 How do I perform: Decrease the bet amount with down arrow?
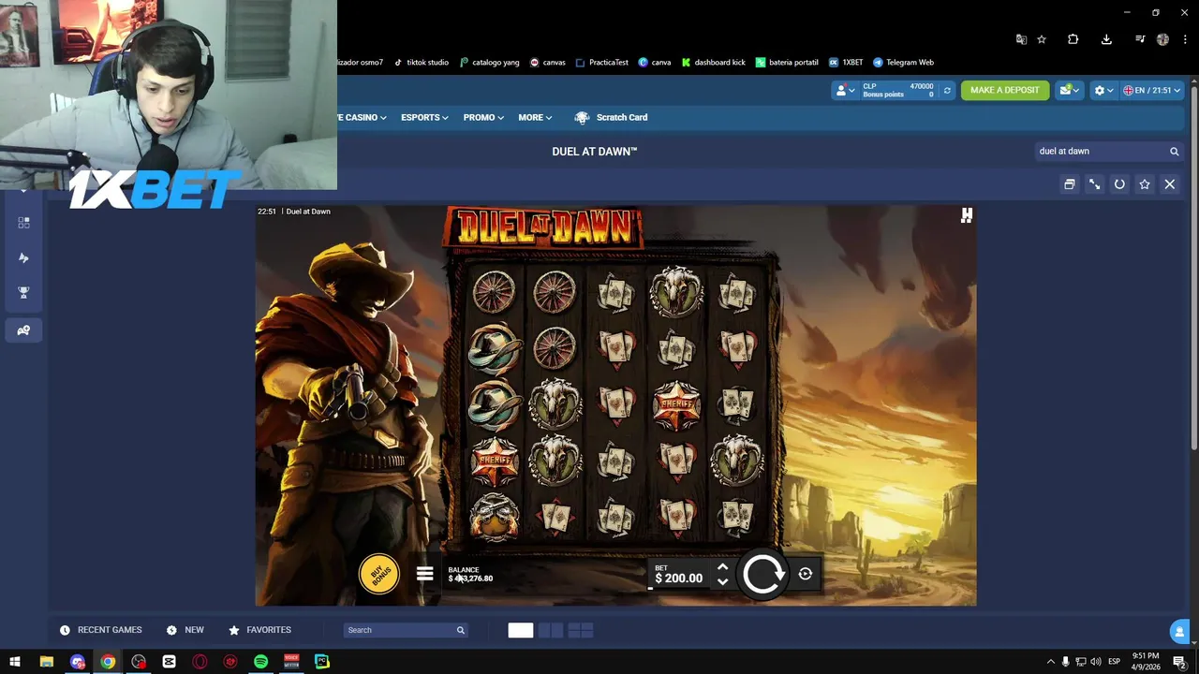tap(722, 581)
